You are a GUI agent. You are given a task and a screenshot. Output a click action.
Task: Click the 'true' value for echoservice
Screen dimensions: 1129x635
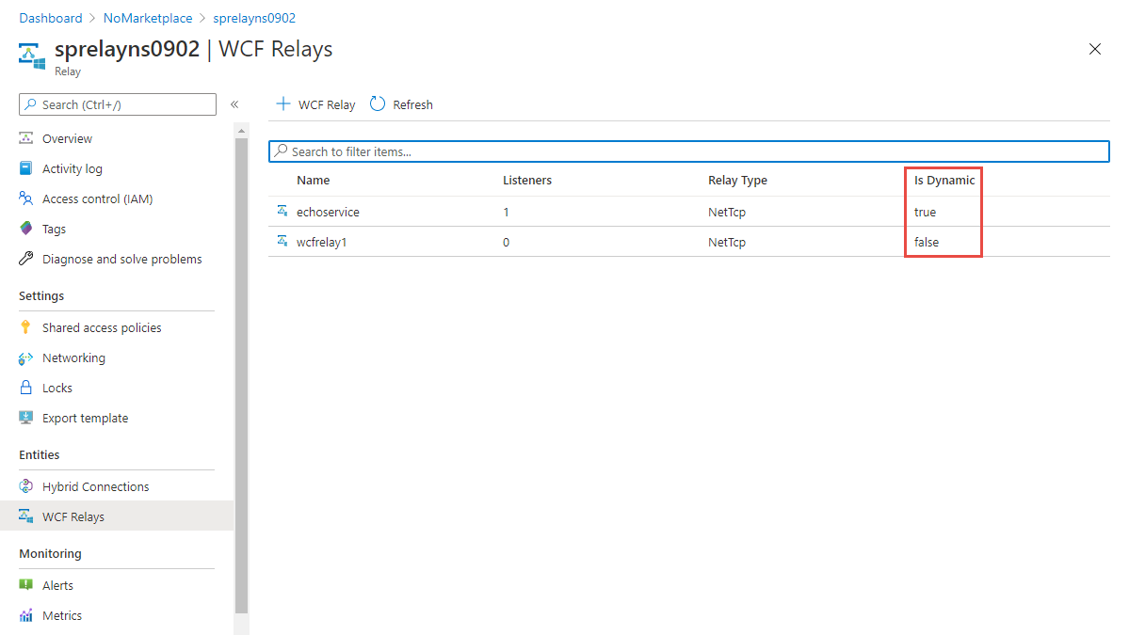926,212
